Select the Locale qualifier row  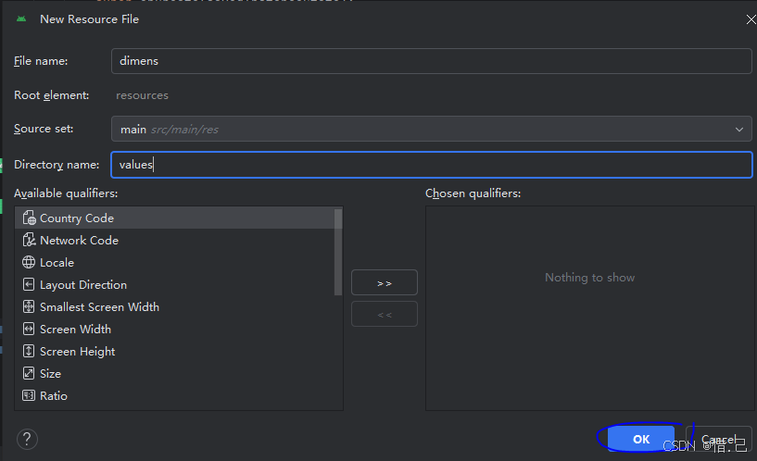pos(175,262)
